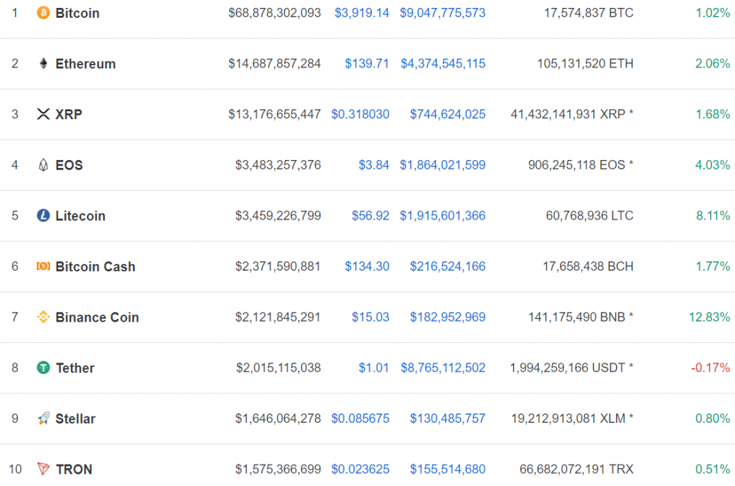Select the 41,432,141,931 XRP supply value
735x486 pixels.
coord(572,114)
